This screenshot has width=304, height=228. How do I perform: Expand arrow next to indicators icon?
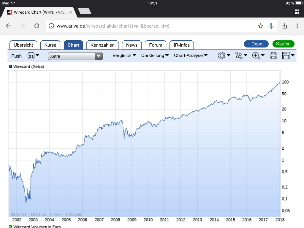coord(246,55)
